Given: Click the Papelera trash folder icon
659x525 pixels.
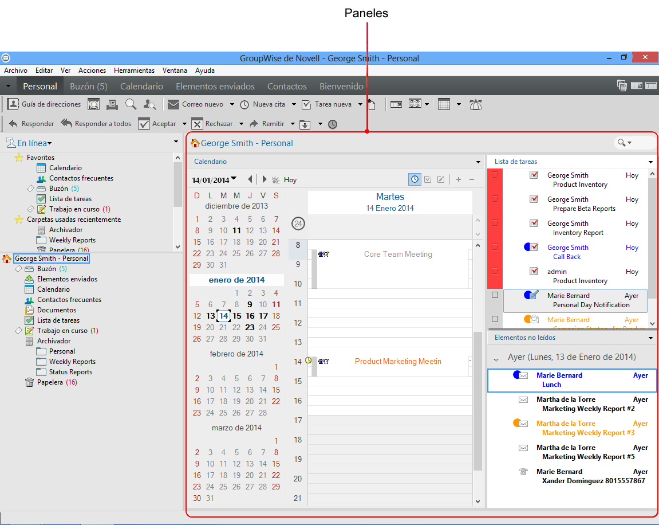Looking at the screenshot, I should pyautogui.click(x=29, y=382).
